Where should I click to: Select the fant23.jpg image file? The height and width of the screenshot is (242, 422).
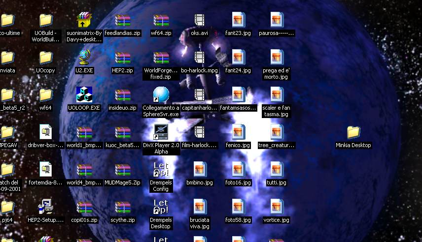(238, 20)
